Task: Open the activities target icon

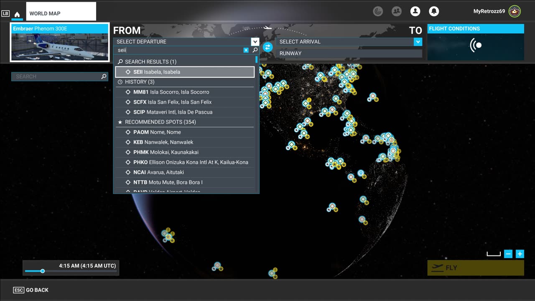Action: [x=378, y=11]
